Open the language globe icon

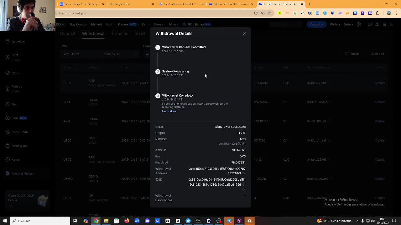tap(384, 24)
